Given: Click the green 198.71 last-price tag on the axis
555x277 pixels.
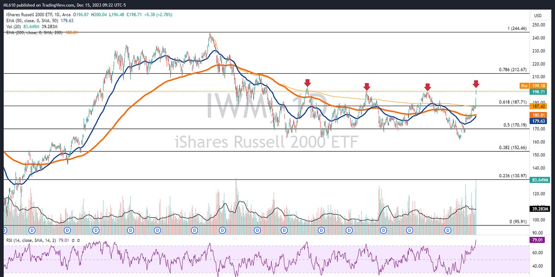Looking at the screenshot, I should click(x=538, y=92).
